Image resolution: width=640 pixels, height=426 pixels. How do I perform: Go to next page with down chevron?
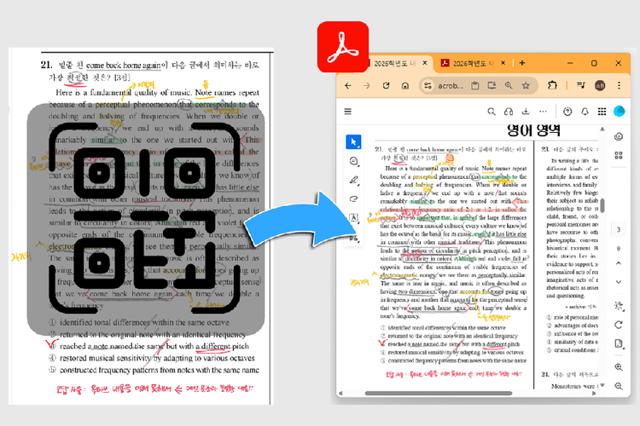coord(619,282)
